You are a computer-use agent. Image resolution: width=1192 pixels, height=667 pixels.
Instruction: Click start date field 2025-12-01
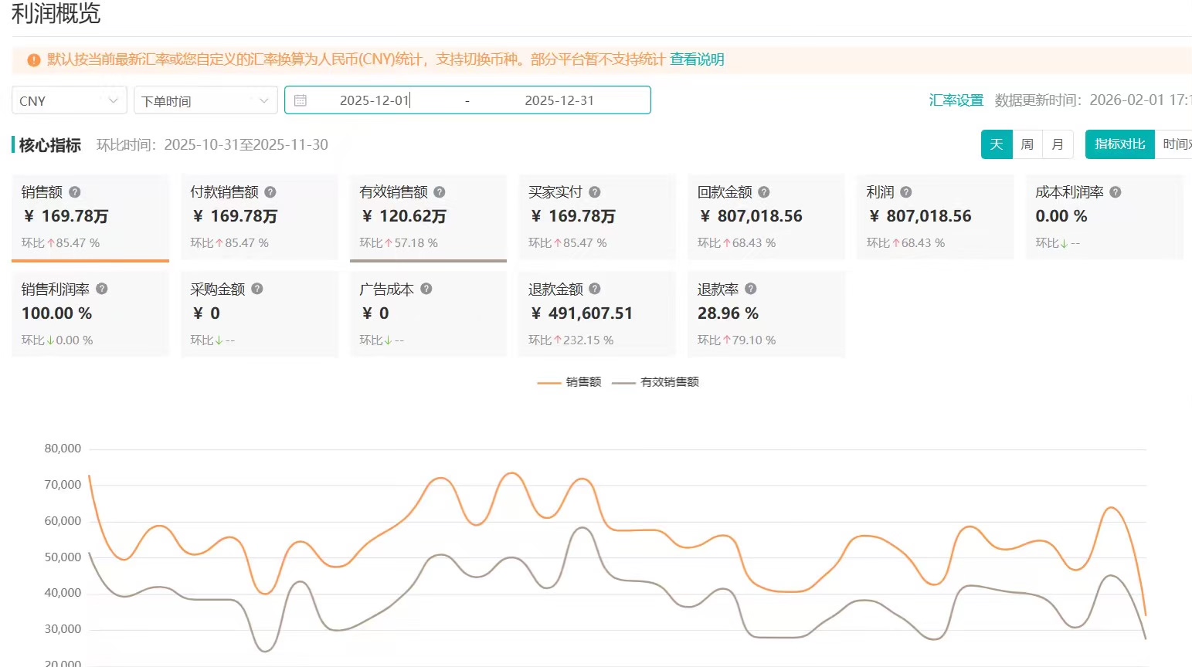click(x=375, y=100)
